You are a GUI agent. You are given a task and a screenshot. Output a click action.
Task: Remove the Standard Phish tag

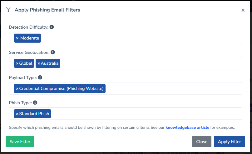click(x=17, y=114)
